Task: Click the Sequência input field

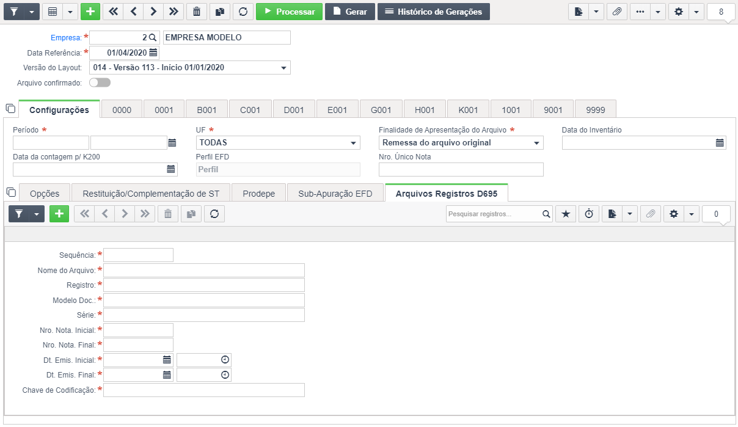Action: click(x=138, y=255)
